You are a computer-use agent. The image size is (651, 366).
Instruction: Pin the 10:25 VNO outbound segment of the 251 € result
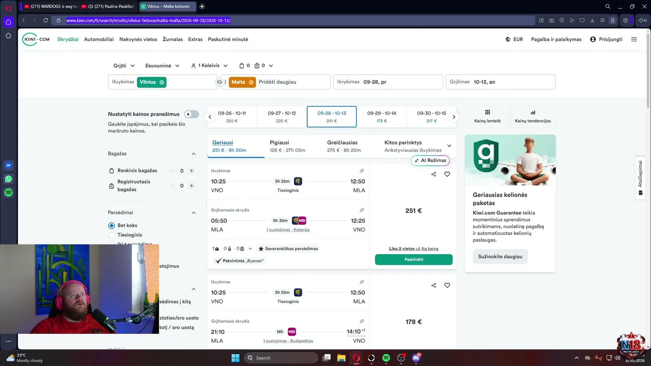pos(362,171)
